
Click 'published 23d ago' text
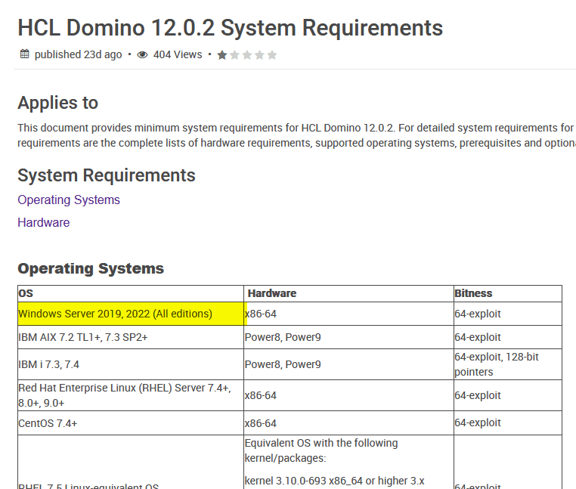79,54
